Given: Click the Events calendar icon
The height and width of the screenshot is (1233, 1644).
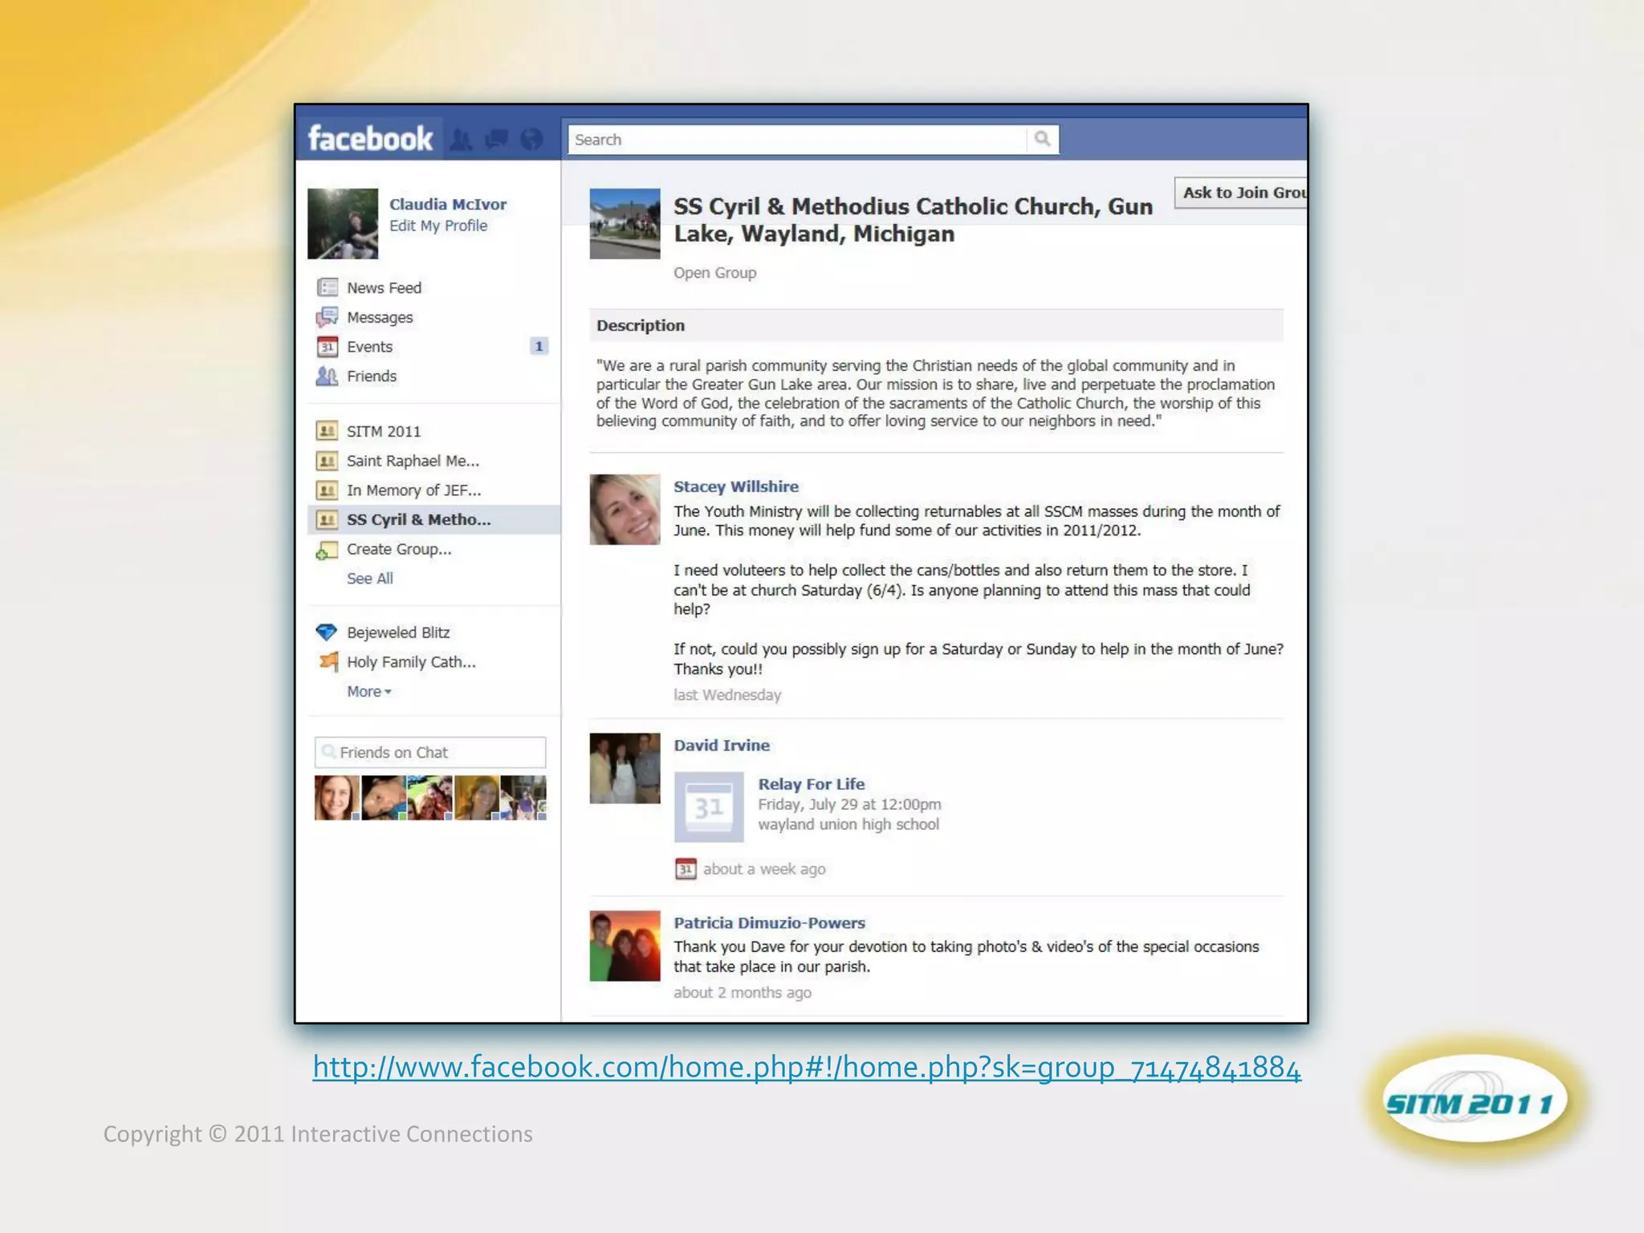Looking at the screenshot, I should 327,347.
